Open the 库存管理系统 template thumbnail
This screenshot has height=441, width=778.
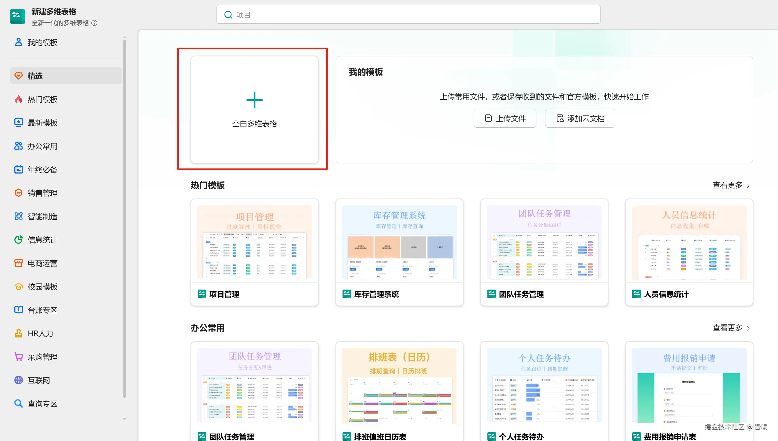pos(399,242)
